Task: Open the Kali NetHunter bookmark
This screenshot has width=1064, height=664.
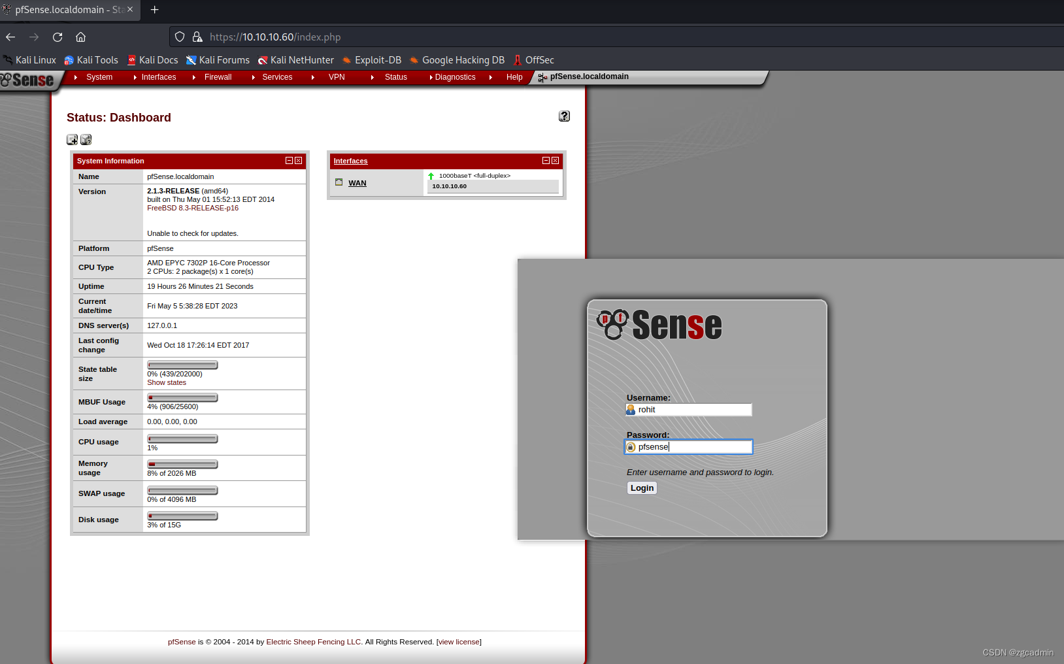Action: click(x=295, y=60)
